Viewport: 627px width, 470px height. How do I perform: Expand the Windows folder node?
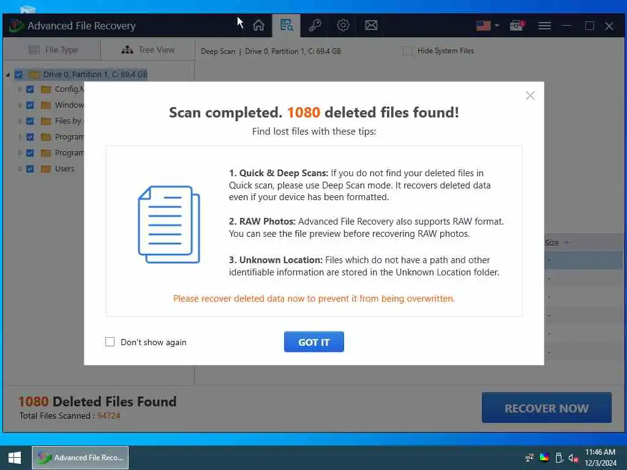(20, 105)
